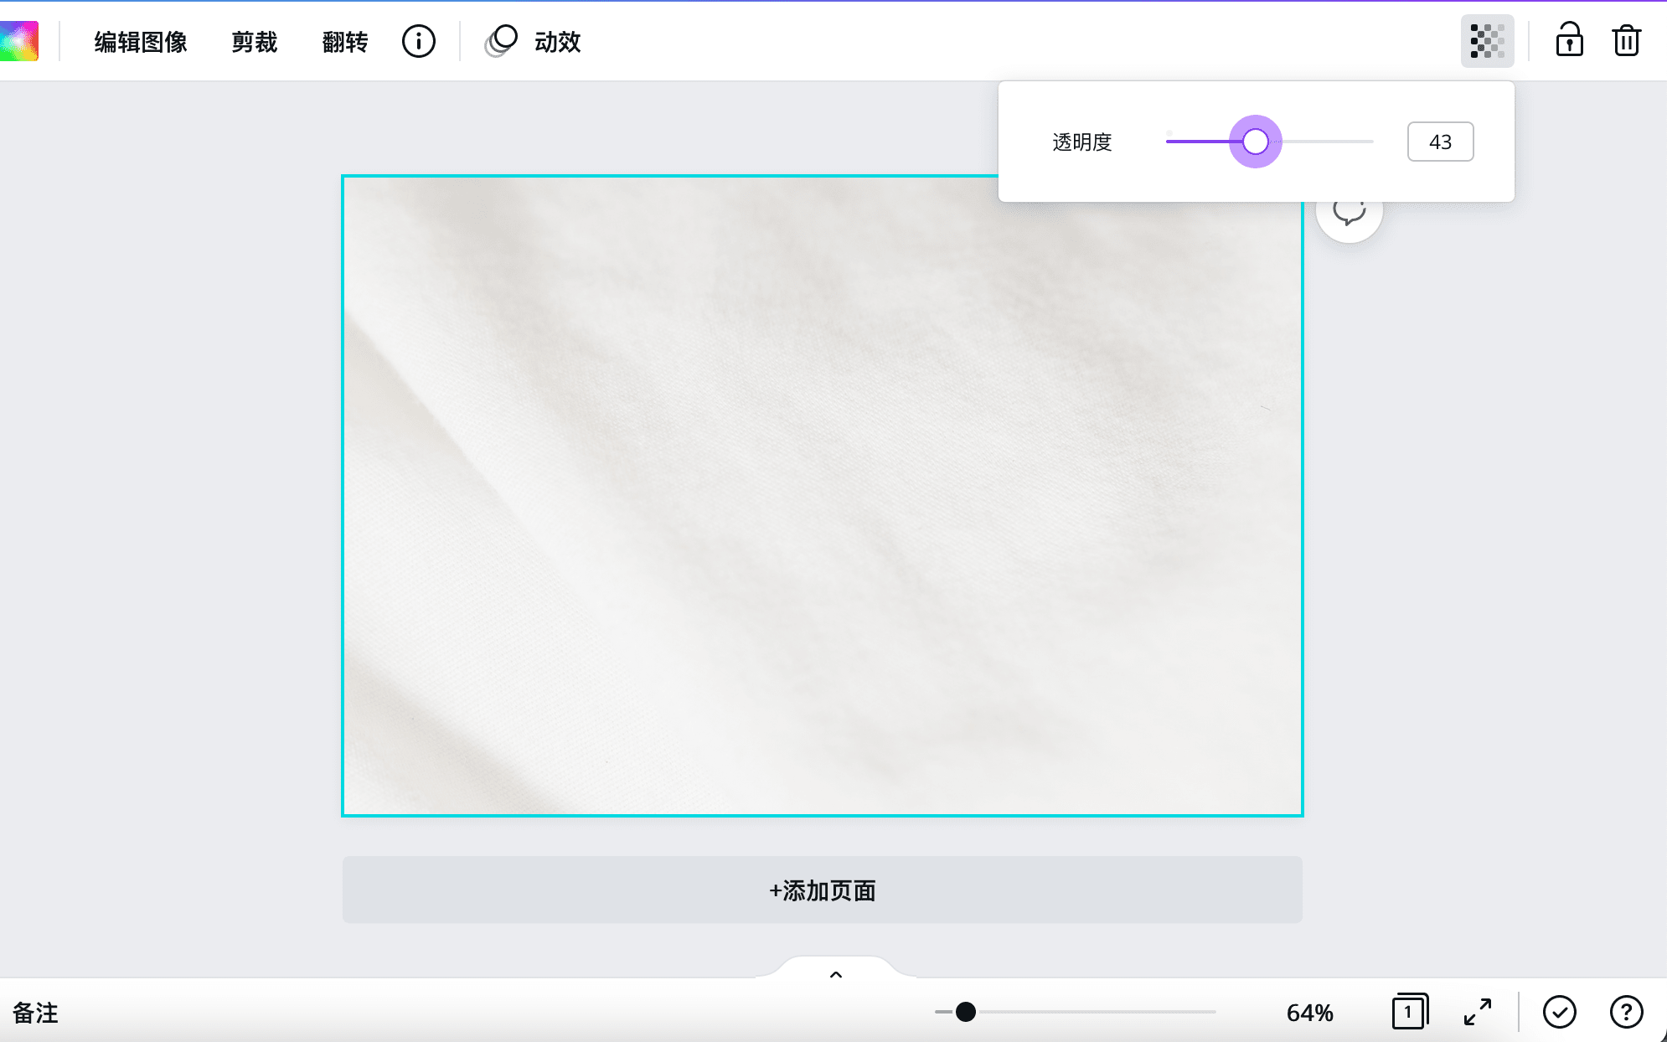This screenshot has width=1667, height=1042.
Task: Click the checkmark circle icon
Action: (x=1559, y=1012)
